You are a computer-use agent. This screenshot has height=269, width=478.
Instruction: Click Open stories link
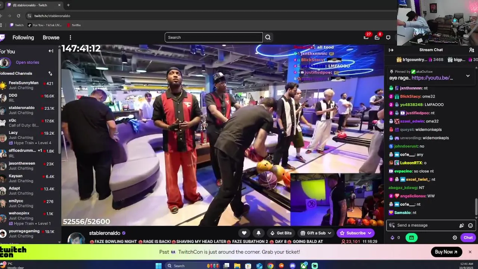[x=27, y=62]
